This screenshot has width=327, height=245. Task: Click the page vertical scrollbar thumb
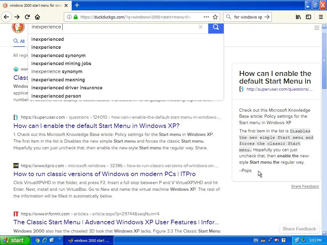tap(324, 60)
